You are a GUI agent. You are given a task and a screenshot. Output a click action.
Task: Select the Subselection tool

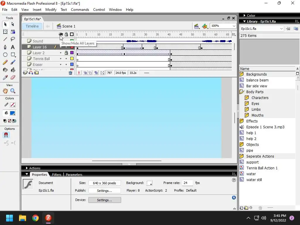click(13, 24)
